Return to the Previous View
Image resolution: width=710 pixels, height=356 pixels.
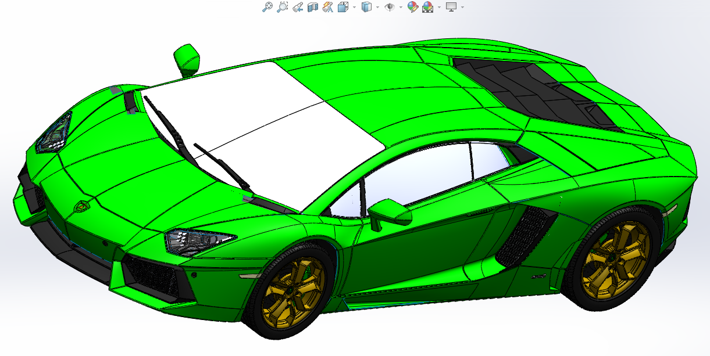(298, 7)
